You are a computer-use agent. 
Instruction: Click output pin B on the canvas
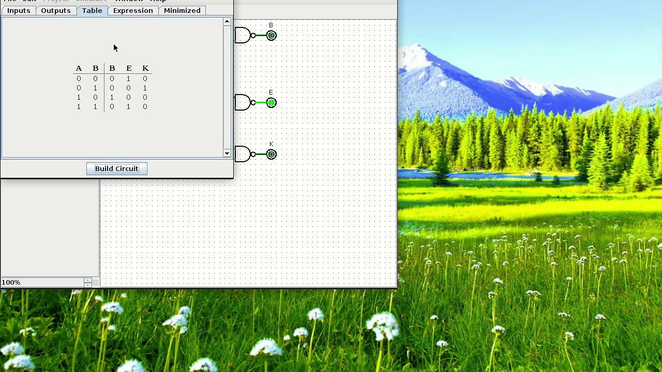[x=271, y=36]
